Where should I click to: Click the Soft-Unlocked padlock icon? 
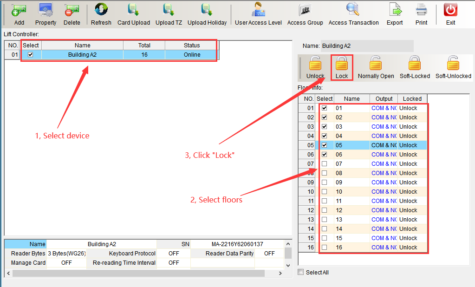click(453, 64)
